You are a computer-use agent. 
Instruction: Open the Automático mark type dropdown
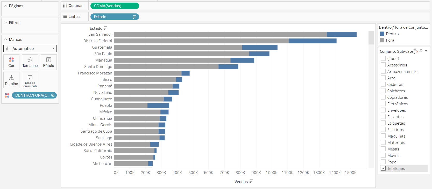point(30,49)
